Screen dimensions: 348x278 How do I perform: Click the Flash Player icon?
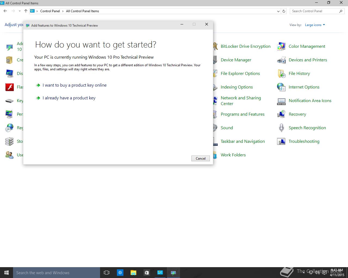point(10,87)
